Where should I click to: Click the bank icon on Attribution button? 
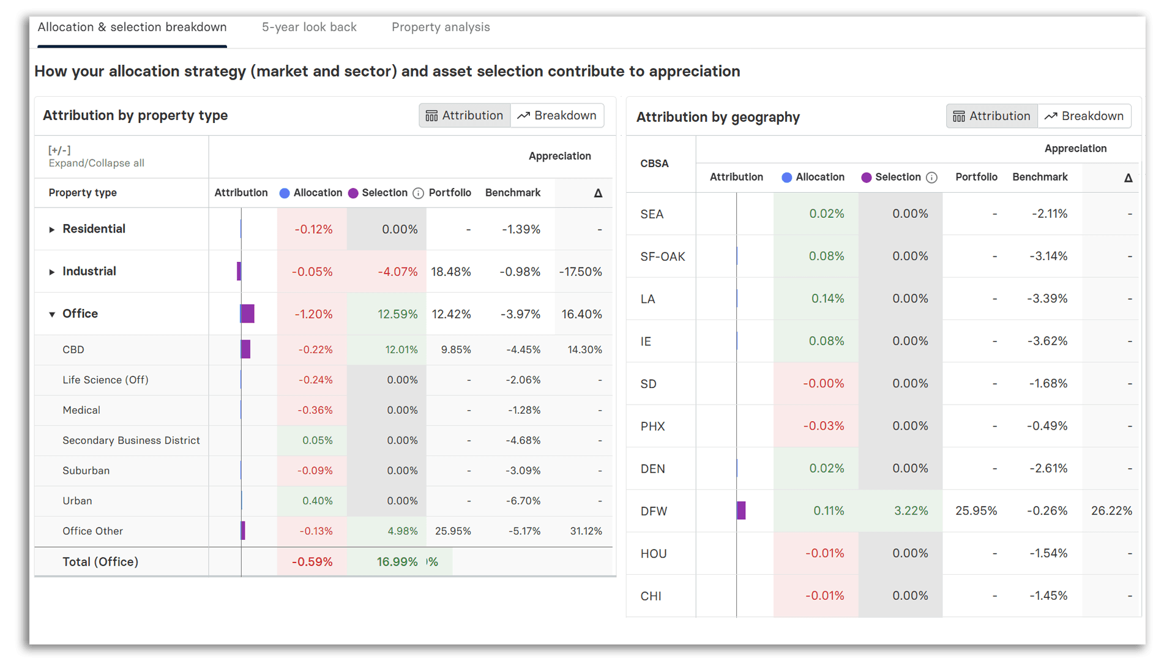(x=432, y=115)
